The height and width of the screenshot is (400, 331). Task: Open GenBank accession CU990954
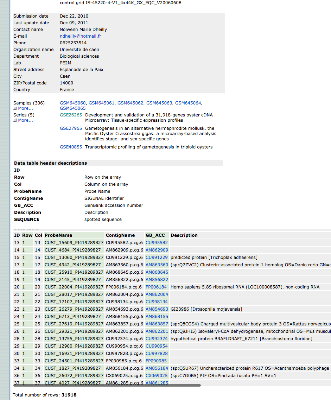157,346
